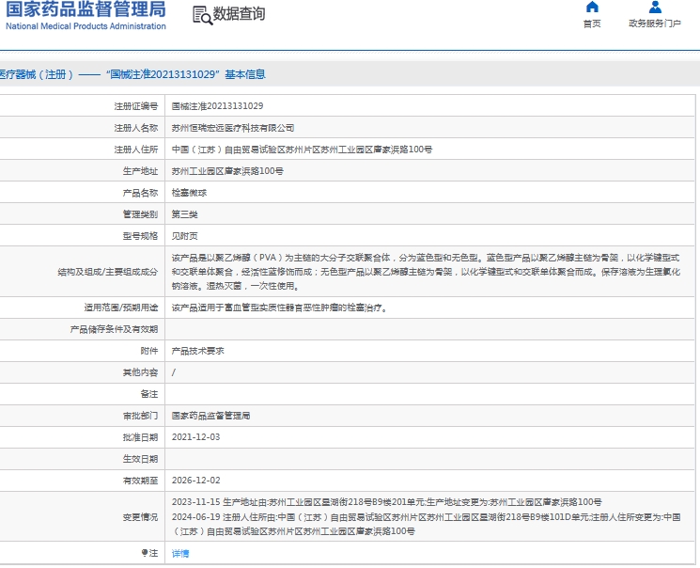The width and height of the screenshot is (700, 568).
Task: Click National Medical Products Administration subtitle
Action: pos(86,26)
